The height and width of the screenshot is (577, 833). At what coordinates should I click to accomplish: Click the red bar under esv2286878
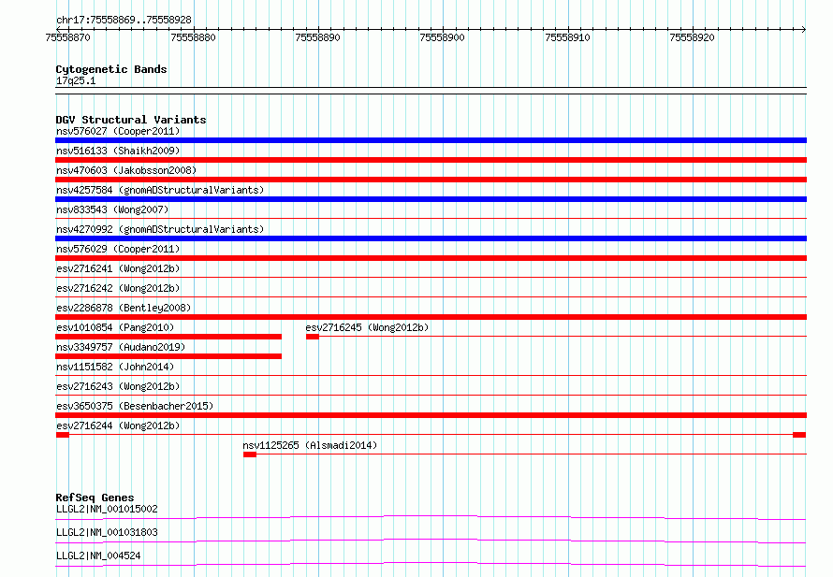431,317
